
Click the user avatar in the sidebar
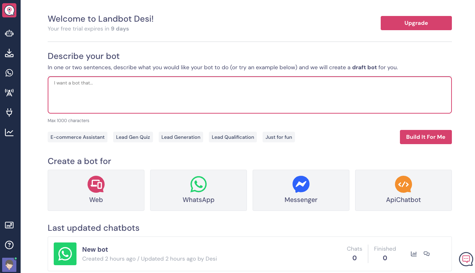[9, 265]
